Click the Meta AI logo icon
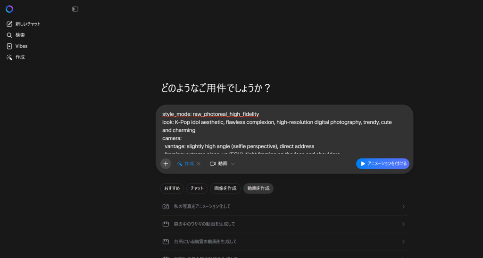This screenshot has width=483, height=258. click(x=9, y=9)
